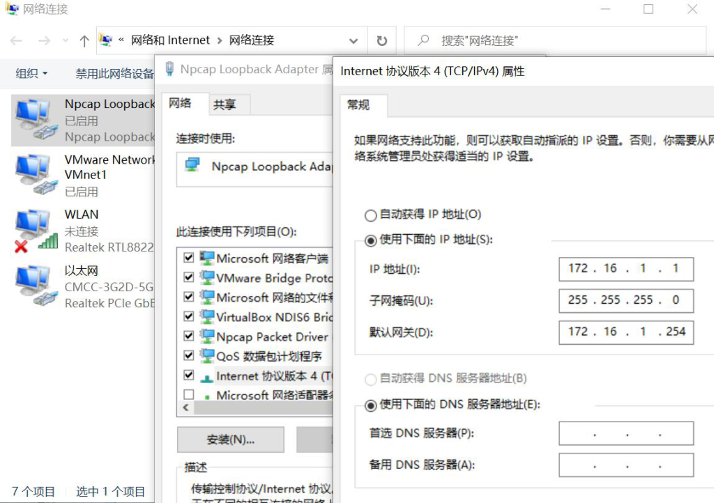Image resolution: width=714 pixels, height=503 pixels.
Task: Click the 默认网关 input field
Action: click(626, 332)
